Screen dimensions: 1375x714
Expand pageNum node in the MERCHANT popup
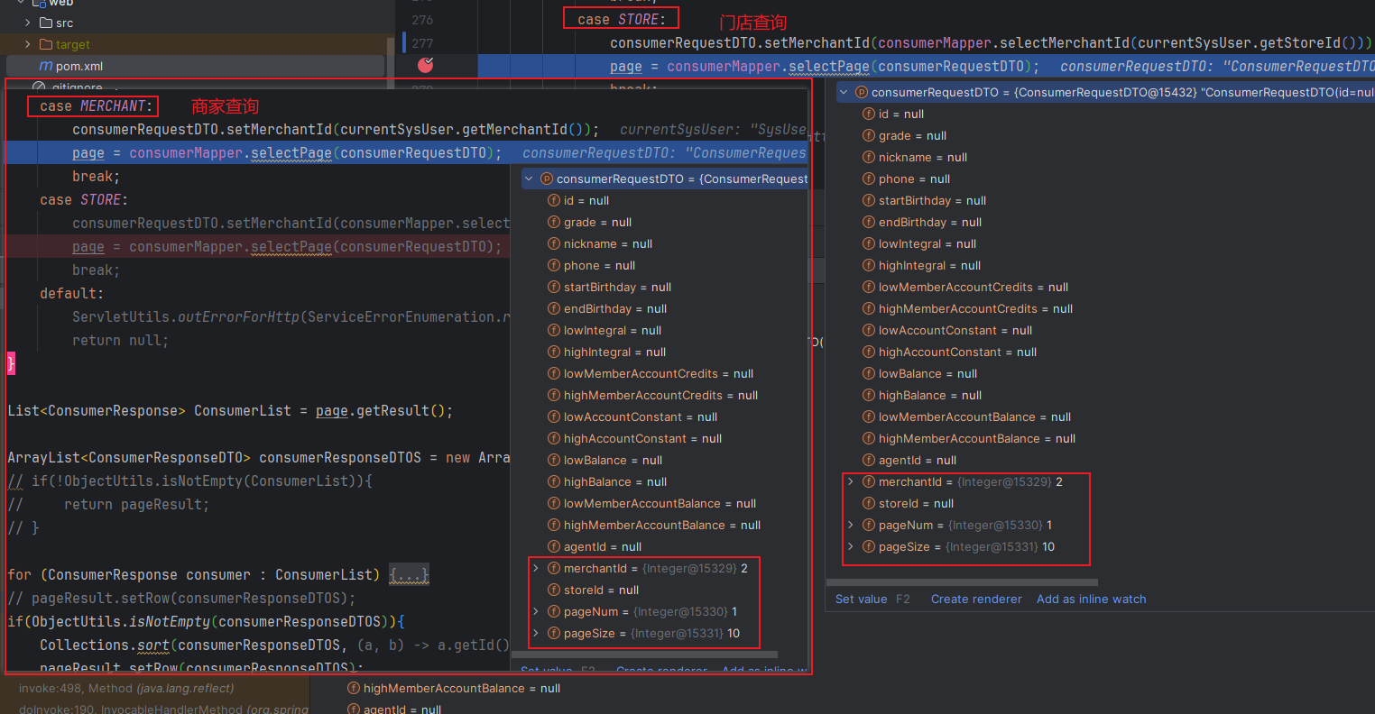(535, 611)
